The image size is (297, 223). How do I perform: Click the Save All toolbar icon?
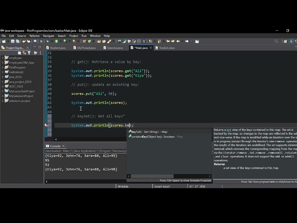tap(18, 41)
